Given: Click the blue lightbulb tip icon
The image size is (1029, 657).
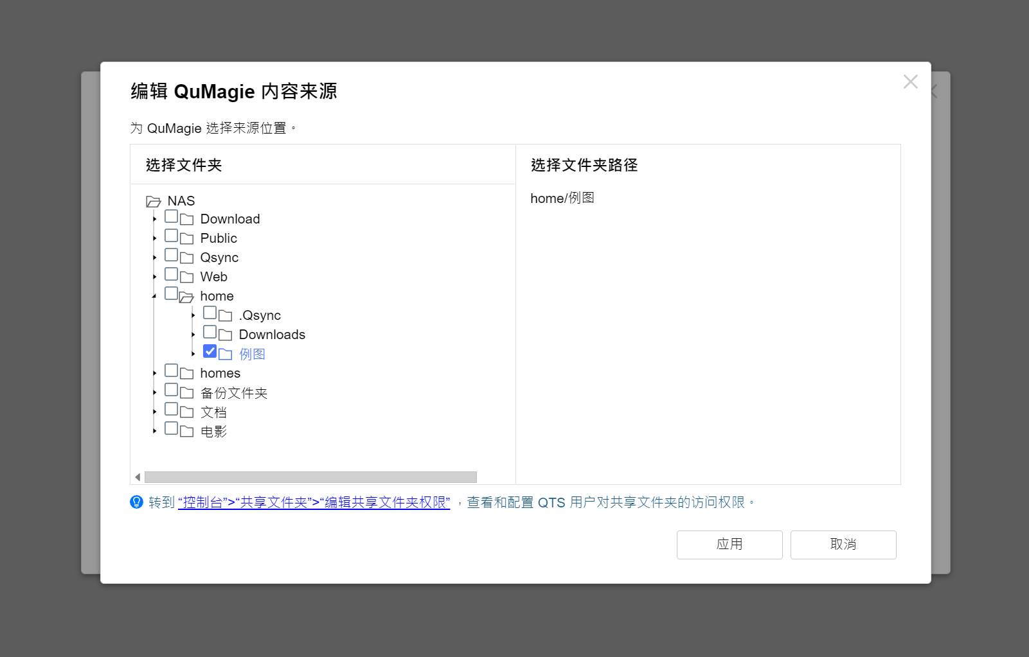Looking at the screenshot, I should 136,502.
